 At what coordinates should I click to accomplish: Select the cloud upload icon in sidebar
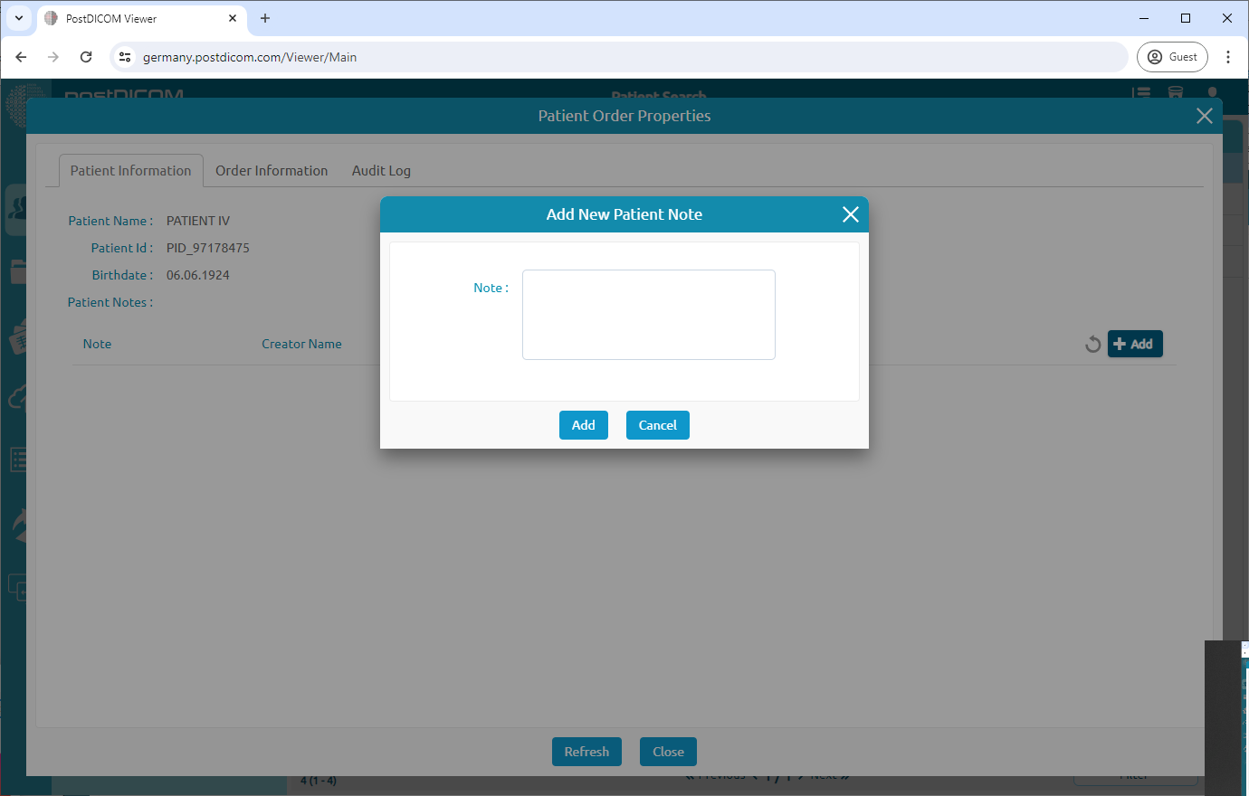click(x=18, y=396)
